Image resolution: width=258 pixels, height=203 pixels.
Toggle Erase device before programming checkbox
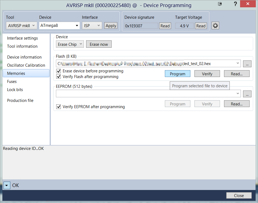pyautogui.click(x=59, y=71)
